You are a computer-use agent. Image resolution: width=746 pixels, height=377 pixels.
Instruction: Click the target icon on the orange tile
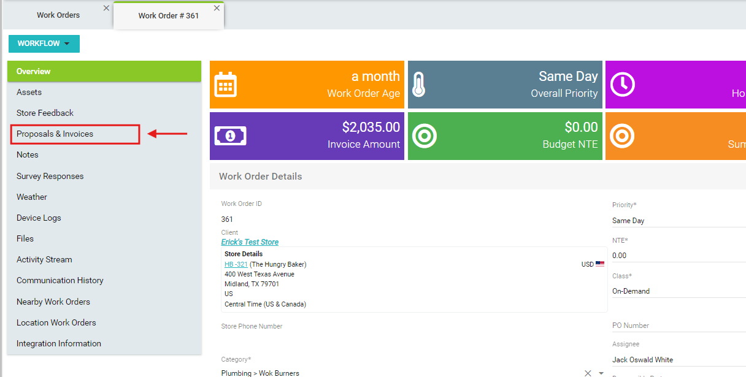point(621,135)
